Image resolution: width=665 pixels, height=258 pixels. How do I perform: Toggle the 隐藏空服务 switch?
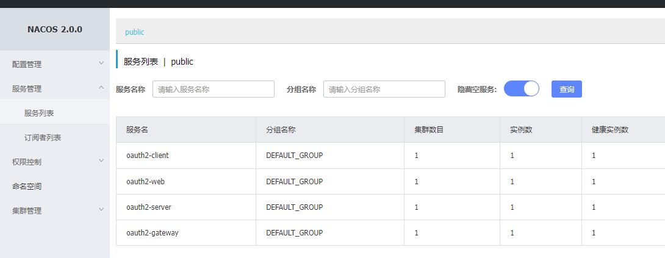click(521, 88)
